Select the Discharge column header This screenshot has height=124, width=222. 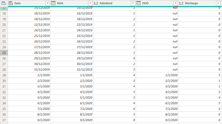200,3
